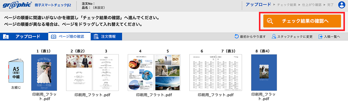The image size is (348, 110).
Task: Select page 6 seating table thumbnail
Action: point(202,73)
